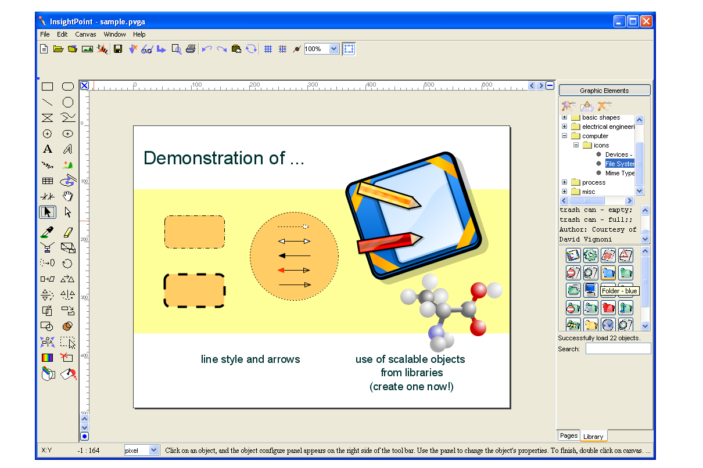Expand the basic shapes folder
The image size is (703, 468).
pos(564,117)
